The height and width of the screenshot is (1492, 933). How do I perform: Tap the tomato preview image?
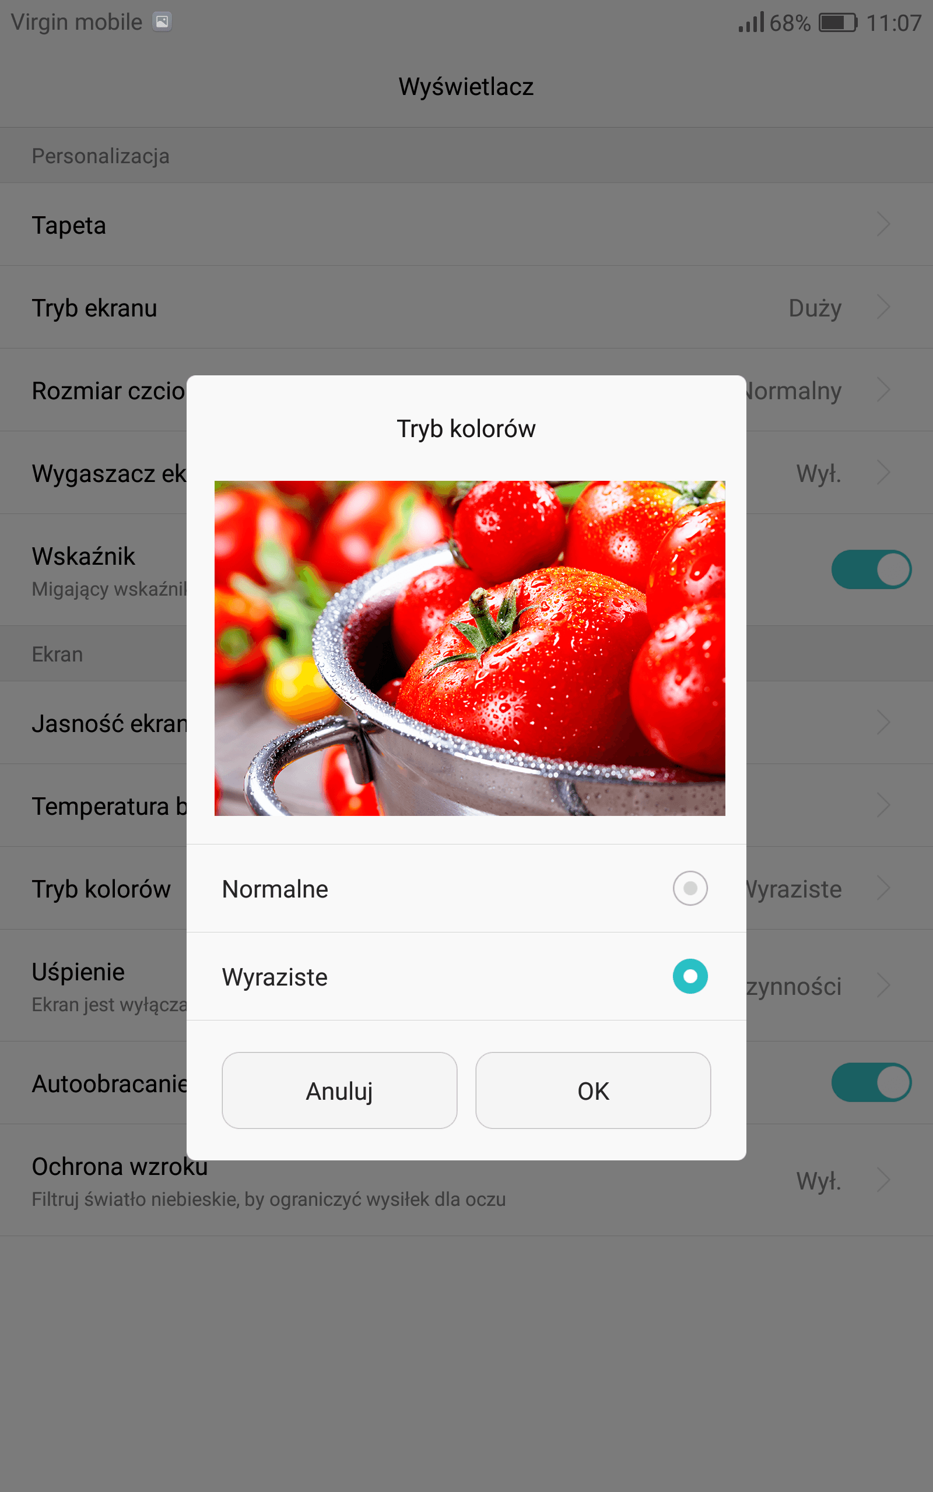[469, 649]
